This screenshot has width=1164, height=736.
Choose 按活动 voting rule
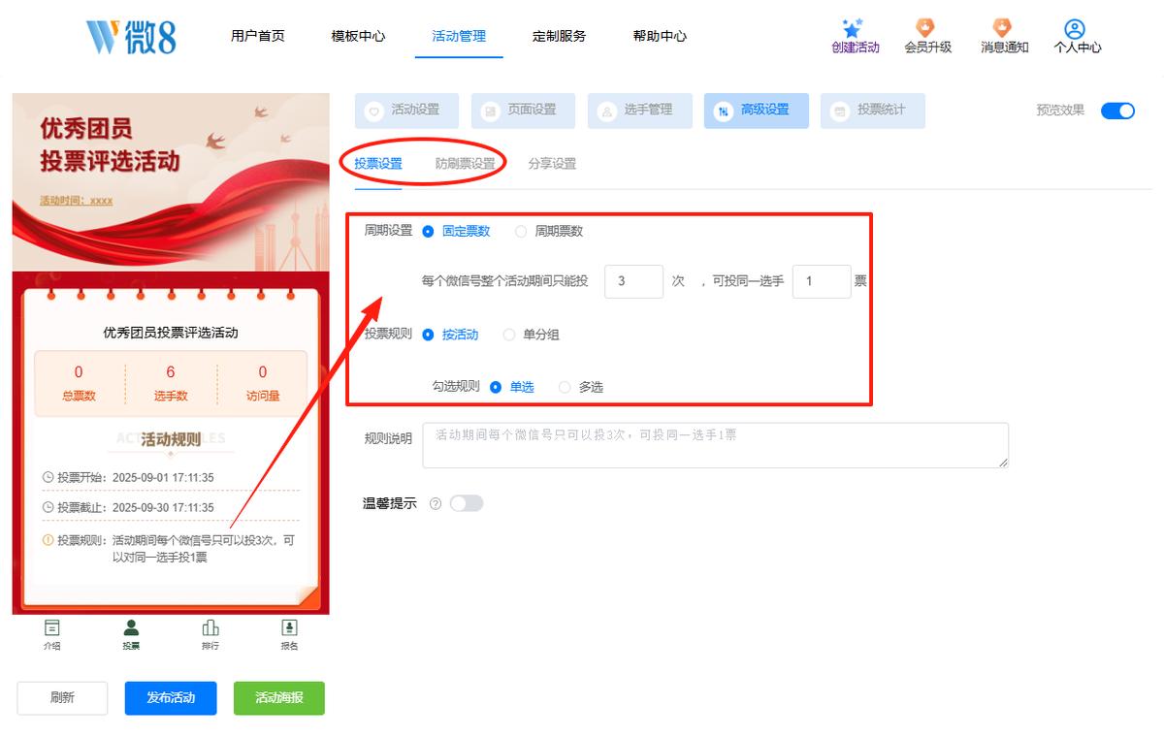pyautogui.click(x=429, y=335)
